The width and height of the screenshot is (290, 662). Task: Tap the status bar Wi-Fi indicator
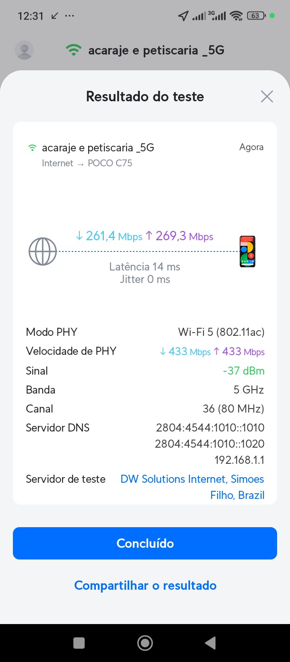point(236,16)
